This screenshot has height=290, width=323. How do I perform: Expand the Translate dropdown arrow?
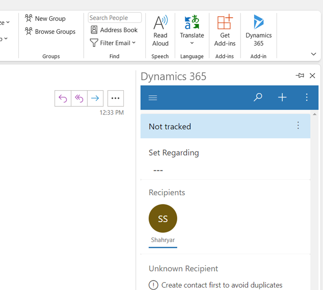(192, 43)
